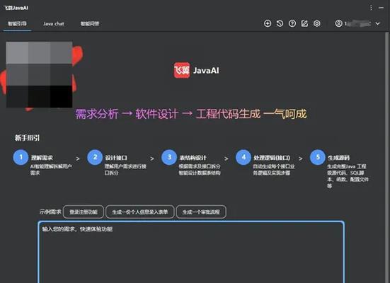Click the edit note pencil icon

304,23
